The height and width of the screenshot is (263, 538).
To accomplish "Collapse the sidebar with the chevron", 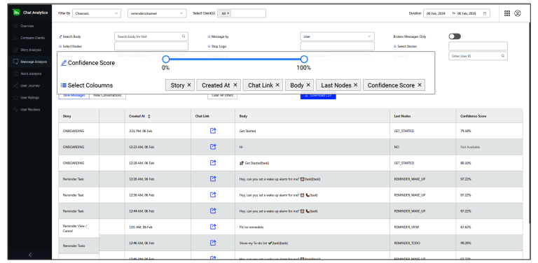I will click(30, 255).
